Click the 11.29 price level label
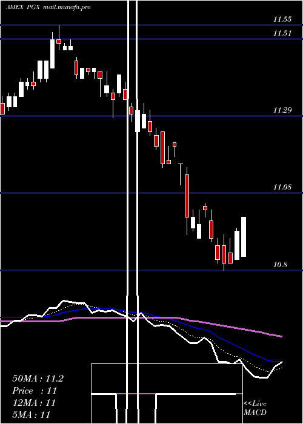This screenshot has width=303, height=424. coord(282,110)
